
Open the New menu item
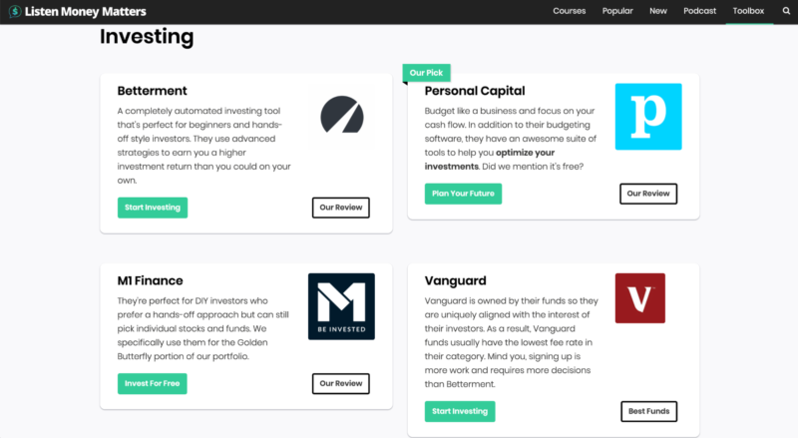(658, 11)
